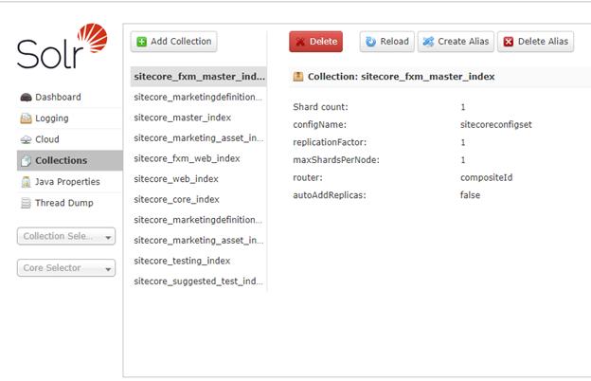
Task: Expand the Core Selector dropdown
Action: 66,268
